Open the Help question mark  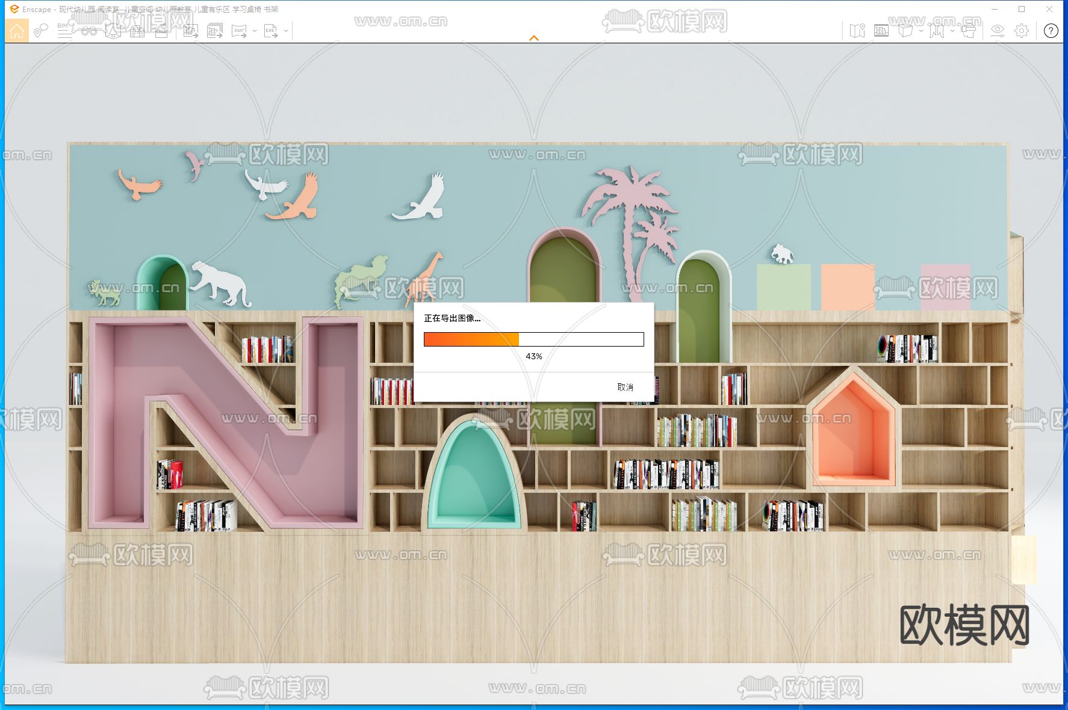[1051, 31]
